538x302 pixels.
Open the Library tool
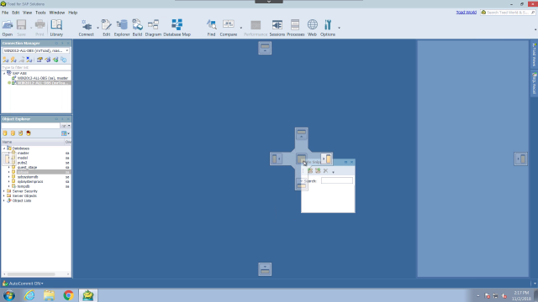pyautogui.click(x=56, y=28)
